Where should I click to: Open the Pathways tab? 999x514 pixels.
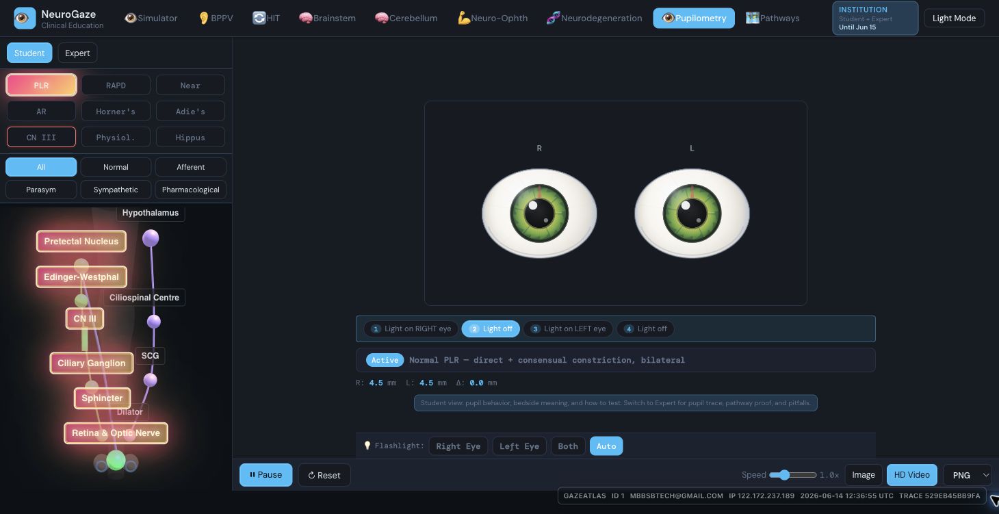pos(773,18)
